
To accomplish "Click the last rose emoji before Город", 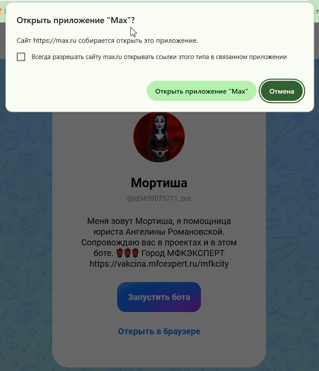I will 136,253.
